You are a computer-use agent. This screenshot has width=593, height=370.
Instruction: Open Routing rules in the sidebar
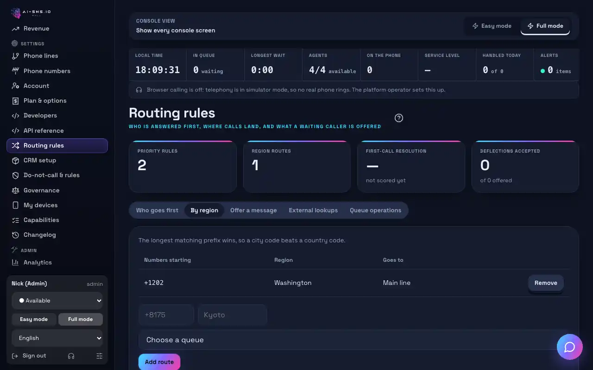(x=57, y=145)
